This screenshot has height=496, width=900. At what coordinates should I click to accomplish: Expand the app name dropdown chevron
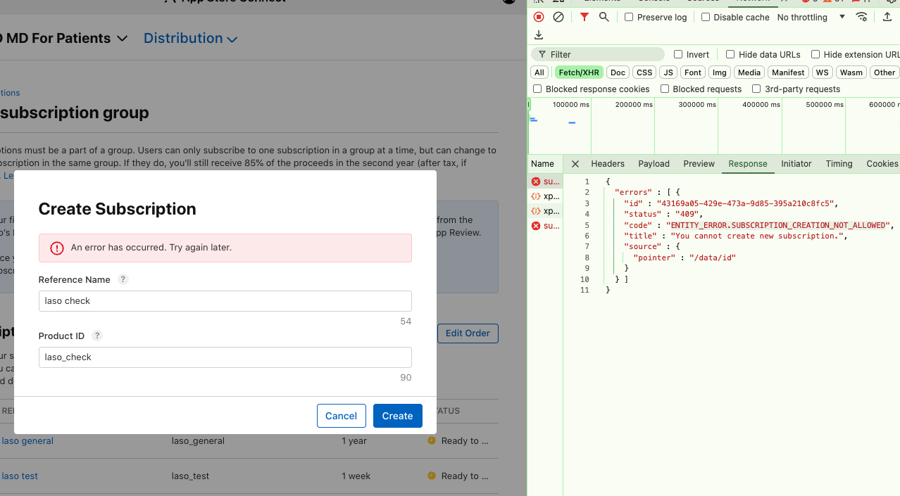click(122, 39)
